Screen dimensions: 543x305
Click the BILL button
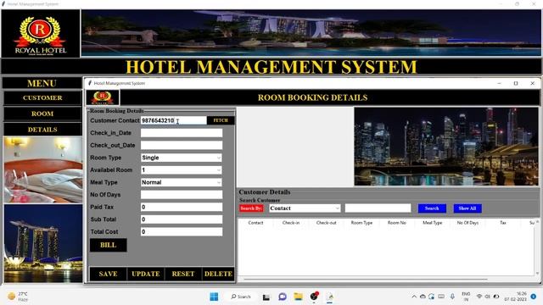[108, 245]
